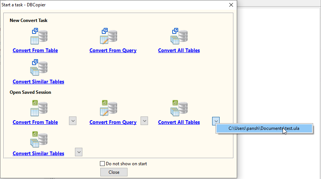Open Convert All Tables link under Open Saved Session
The height and width of the screenshot is (179, 321).
(179, 122)
